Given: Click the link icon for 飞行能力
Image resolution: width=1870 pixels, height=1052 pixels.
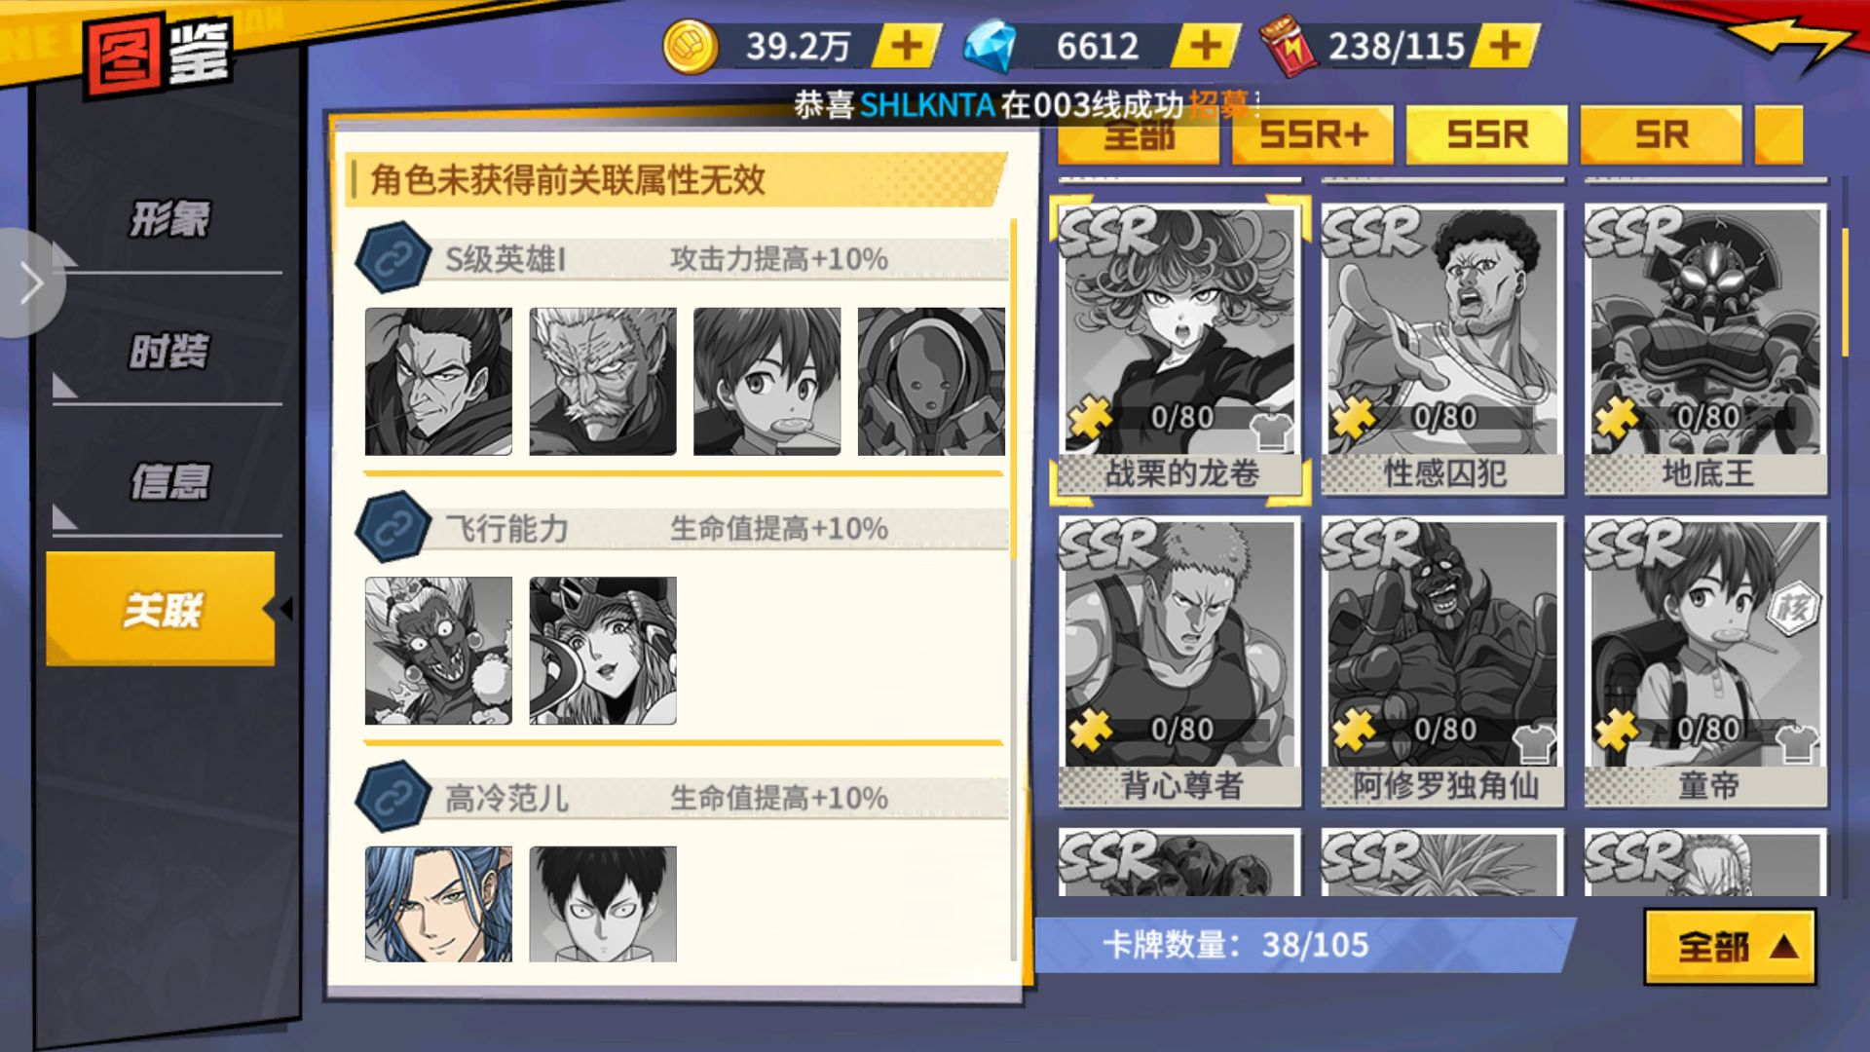Looking at the screenshot, I should click(x=393, y=528).
